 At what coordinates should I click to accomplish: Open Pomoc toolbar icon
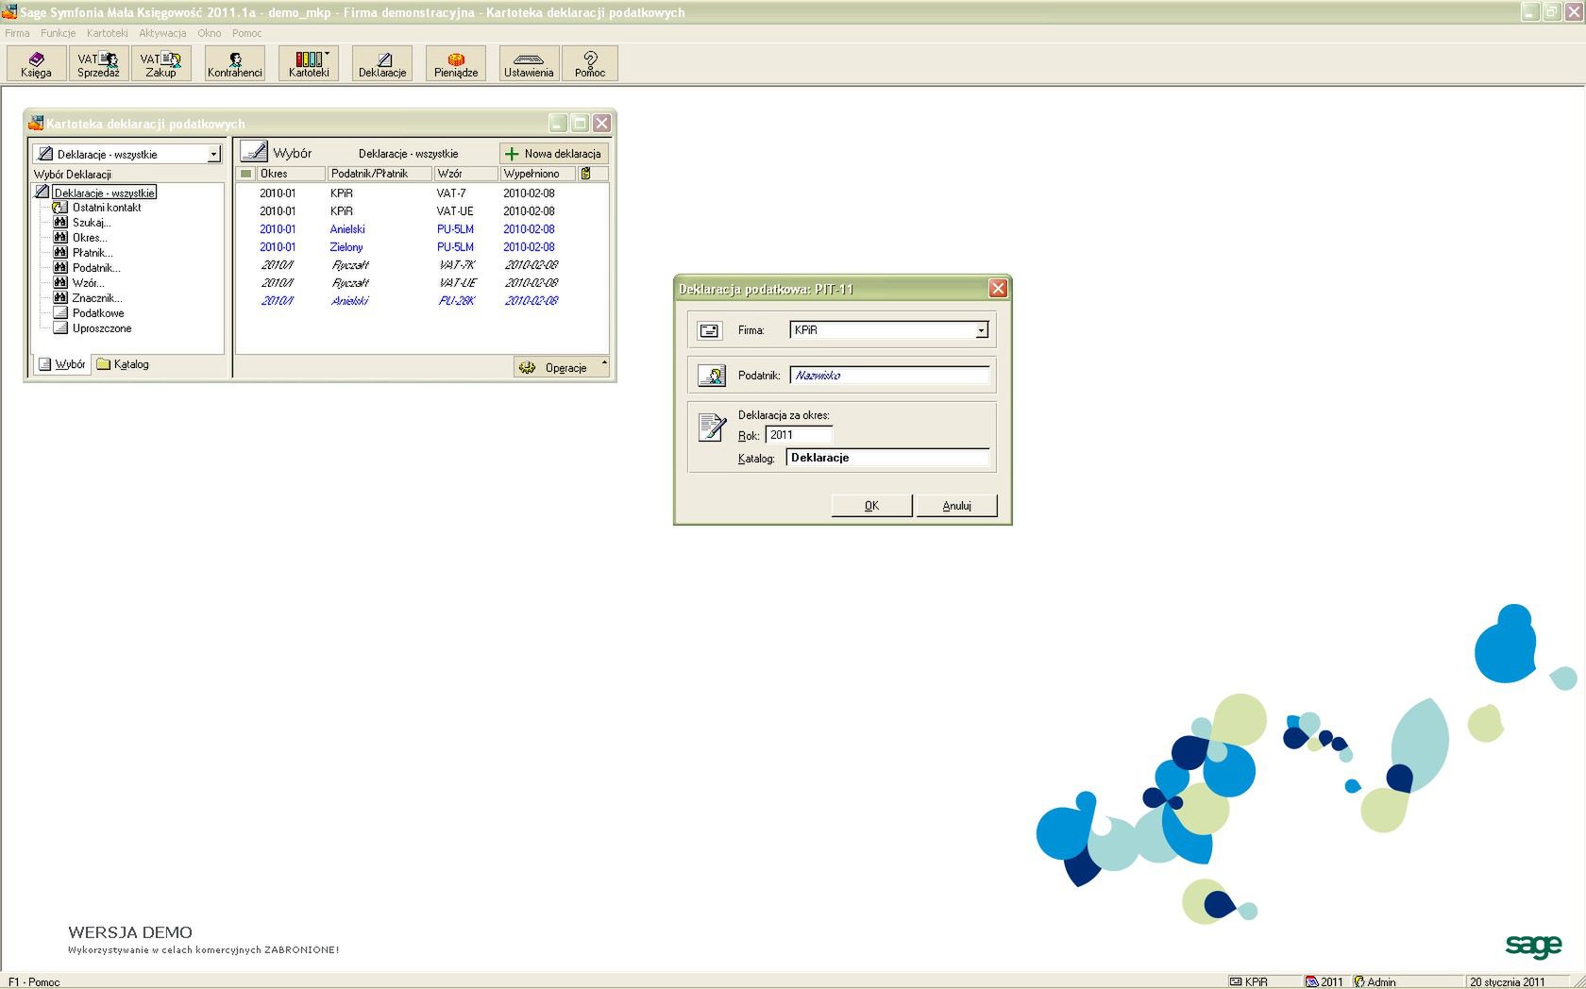tap(590, 63)
